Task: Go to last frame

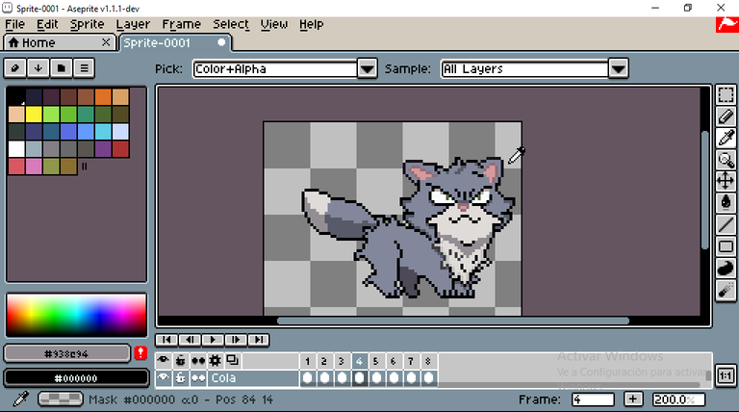Action: [259, 340]
